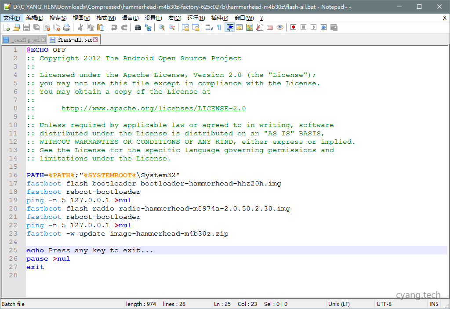Click the Zoom In magnifier icon

162,27
